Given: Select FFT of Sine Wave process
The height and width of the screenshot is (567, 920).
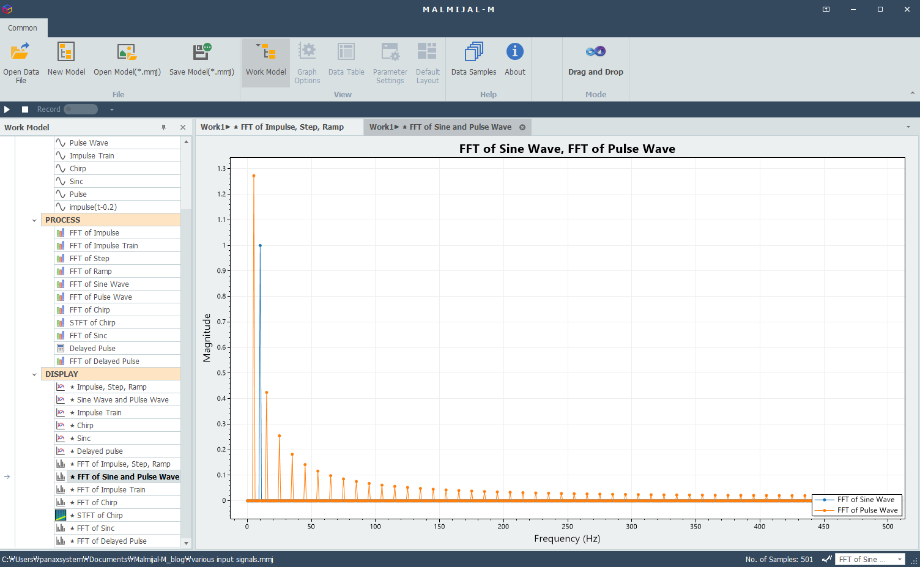Looking at the screenshot, I should tap(117, 284).
